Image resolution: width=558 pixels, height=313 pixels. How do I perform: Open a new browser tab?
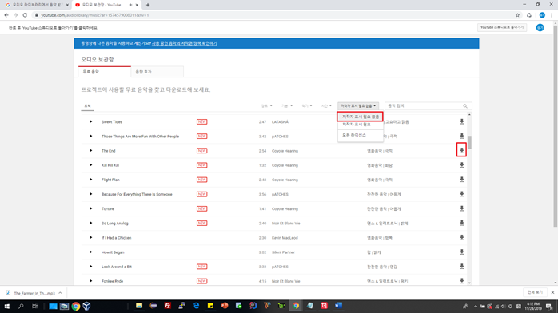tap(148, 5)
